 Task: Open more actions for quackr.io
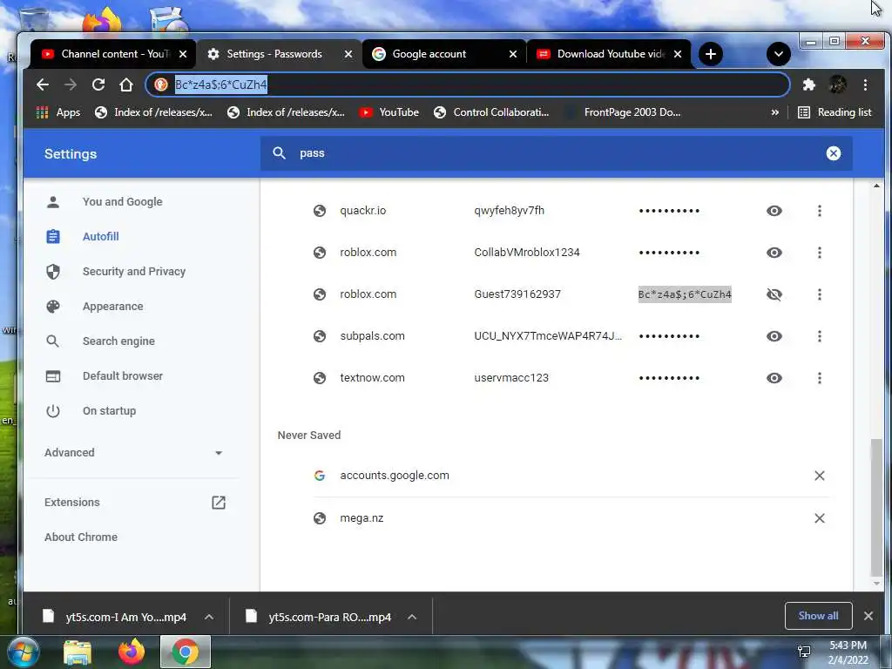click(x=819, y=211)
